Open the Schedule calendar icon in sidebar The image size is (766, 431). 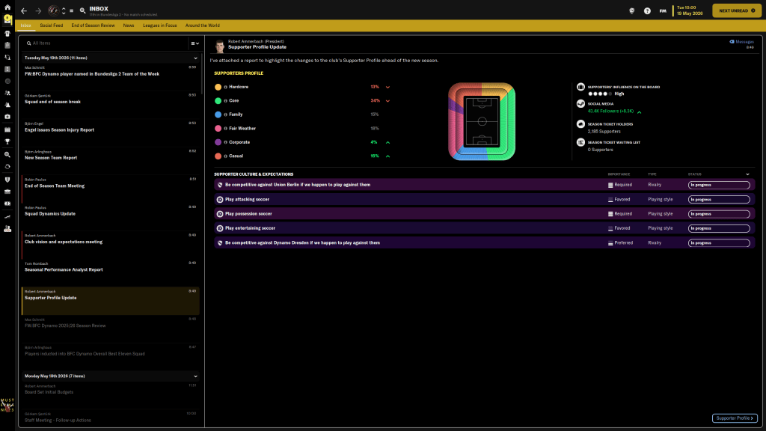[7, 129]
